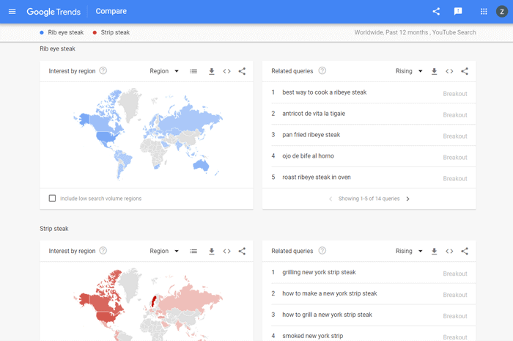Open Rising dropdown for Strip steak queries
The image size is (513, 341).
point(409,251)
